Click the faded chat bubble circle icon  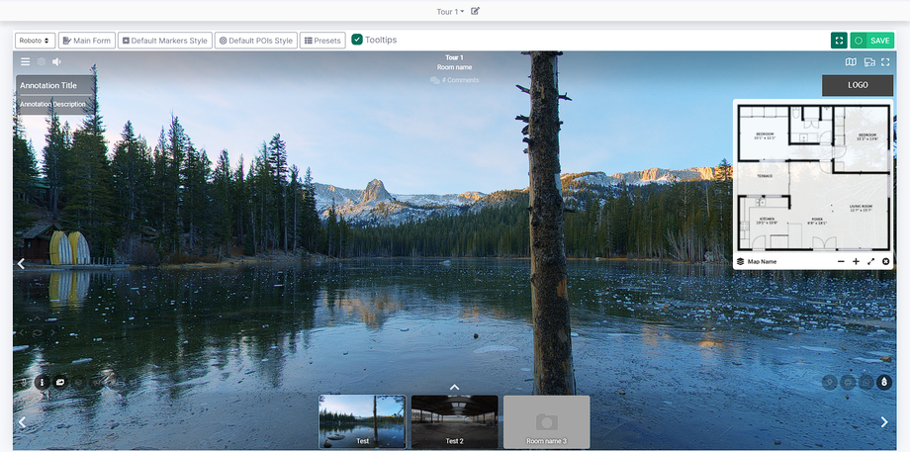pos(848,383)
